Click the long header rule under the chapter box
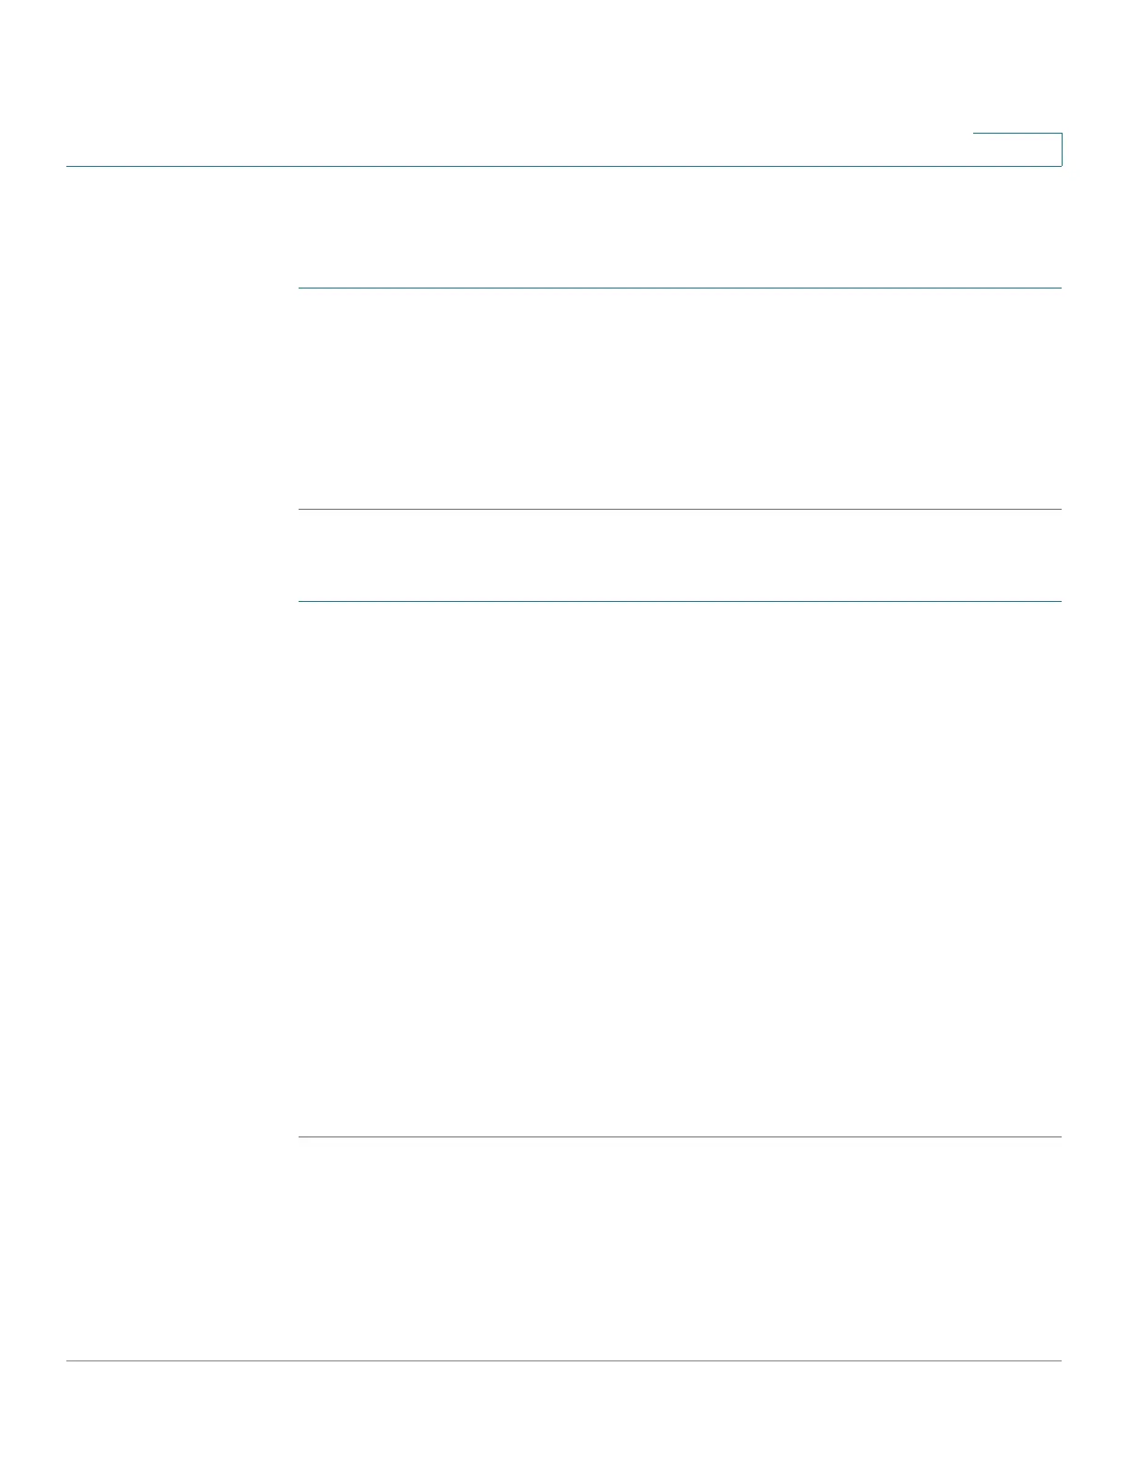Image resolution: width=1128 pixels, height=1460 pixels. 564,166
